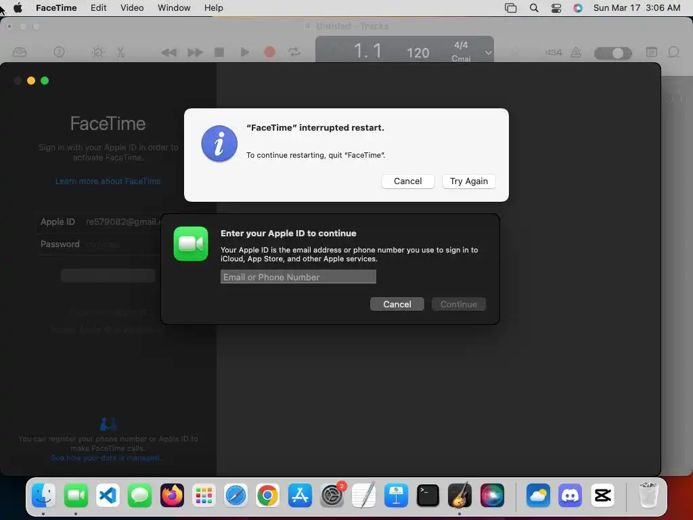Image resolution: width=693 pixels, height=520 pixels.
Task: Open the Apple menu
Action: click(x=18, y=8)
